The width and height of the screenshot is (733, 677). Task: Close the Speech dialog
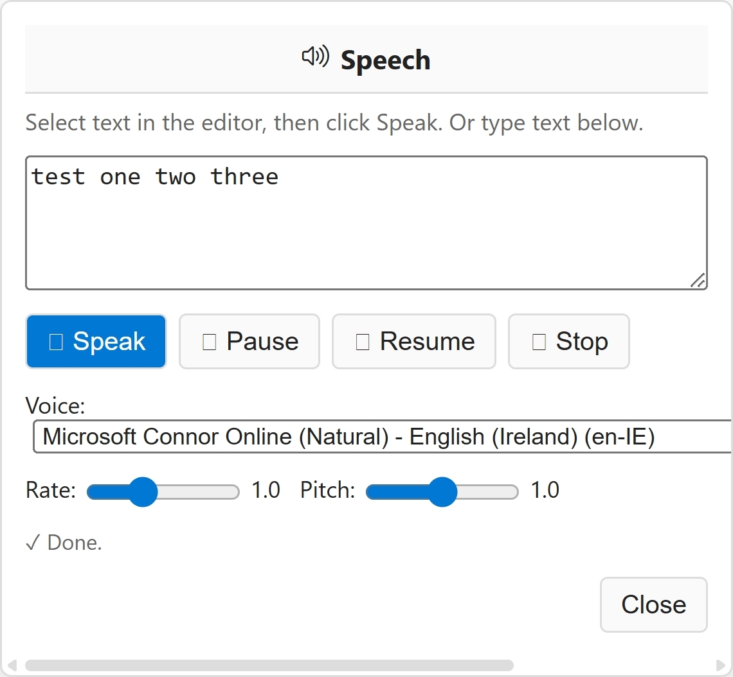click(x=653, y=604)
